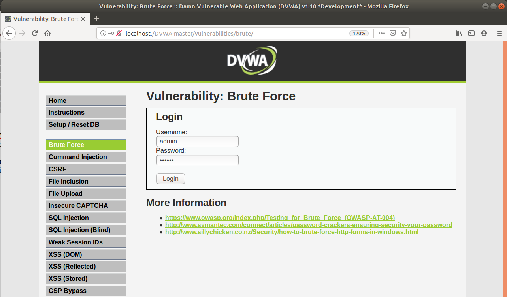
Task: Open the page actions menu
Action: point(382,34)
